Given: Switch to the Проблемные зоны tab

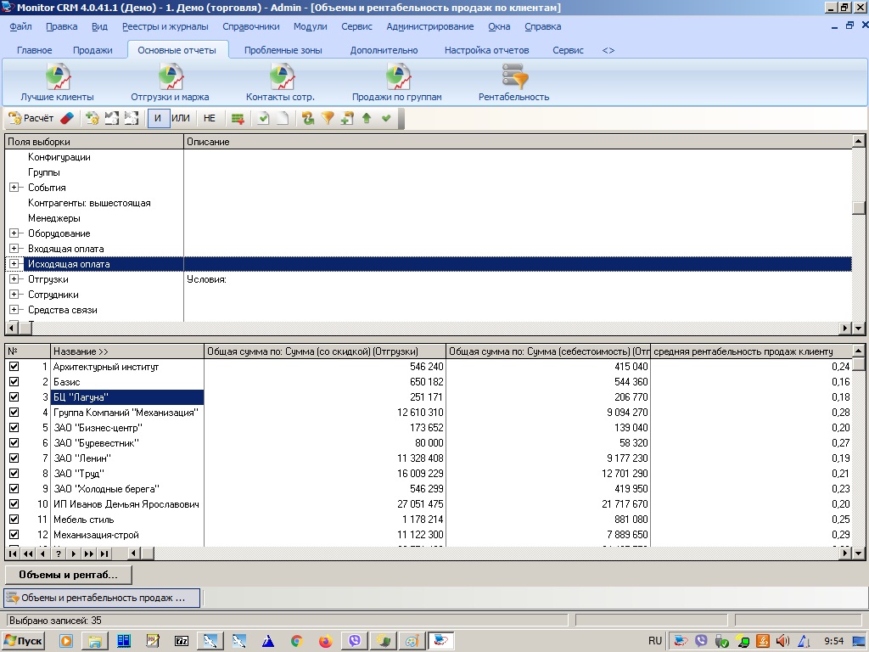Looking at the screenshot, I should tap(283, 50).
